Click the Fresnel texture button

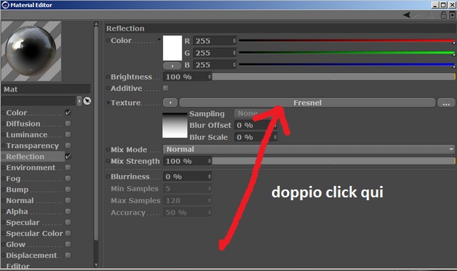(x=308, y=103)
